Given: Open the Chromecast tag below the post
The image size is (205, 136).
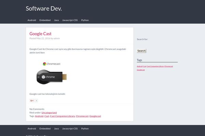Looking at the screenshot, I should click(82, 116).
